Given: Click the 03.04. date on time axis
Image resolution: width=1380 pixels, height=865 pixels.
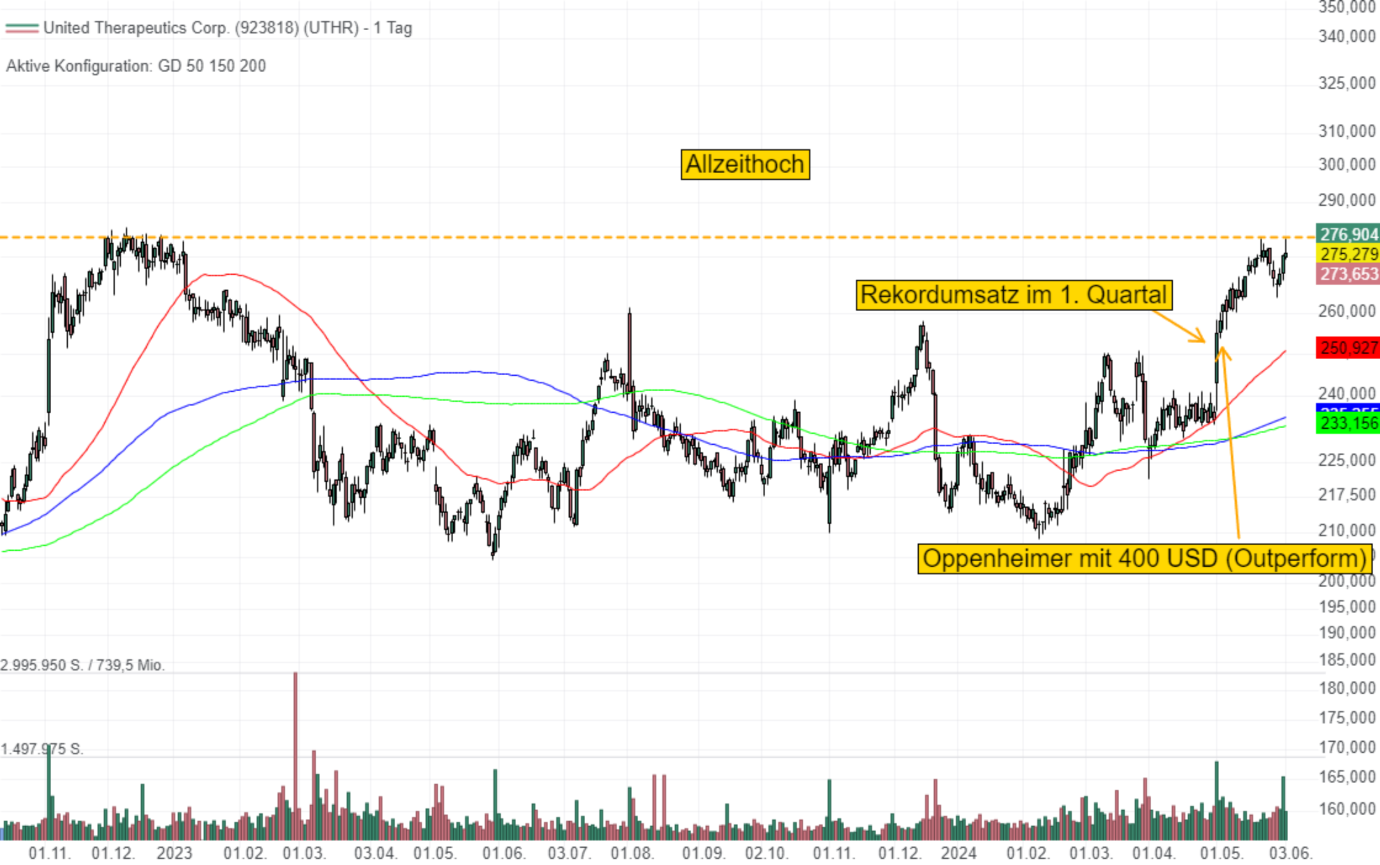Looking at the screenshot, I should (376, 854).
